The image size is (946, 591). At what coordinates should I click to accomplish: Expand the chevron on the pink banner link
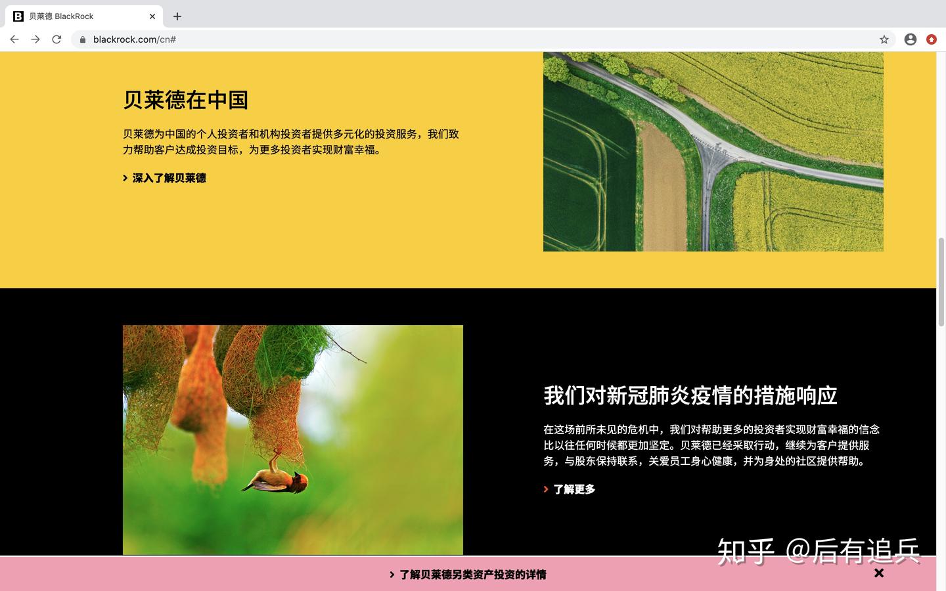(x=392, y=574)
